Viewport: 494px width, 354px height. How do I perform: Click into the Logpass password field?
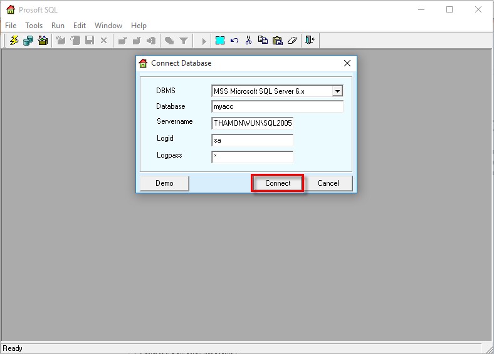point(252,157)
